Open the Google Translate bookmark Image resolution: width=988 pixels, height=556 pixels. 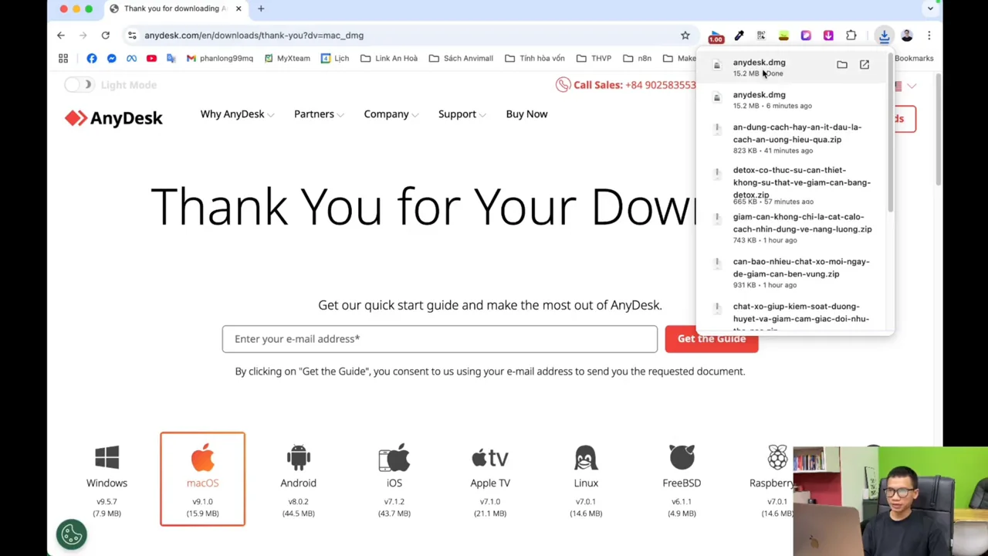171,59
